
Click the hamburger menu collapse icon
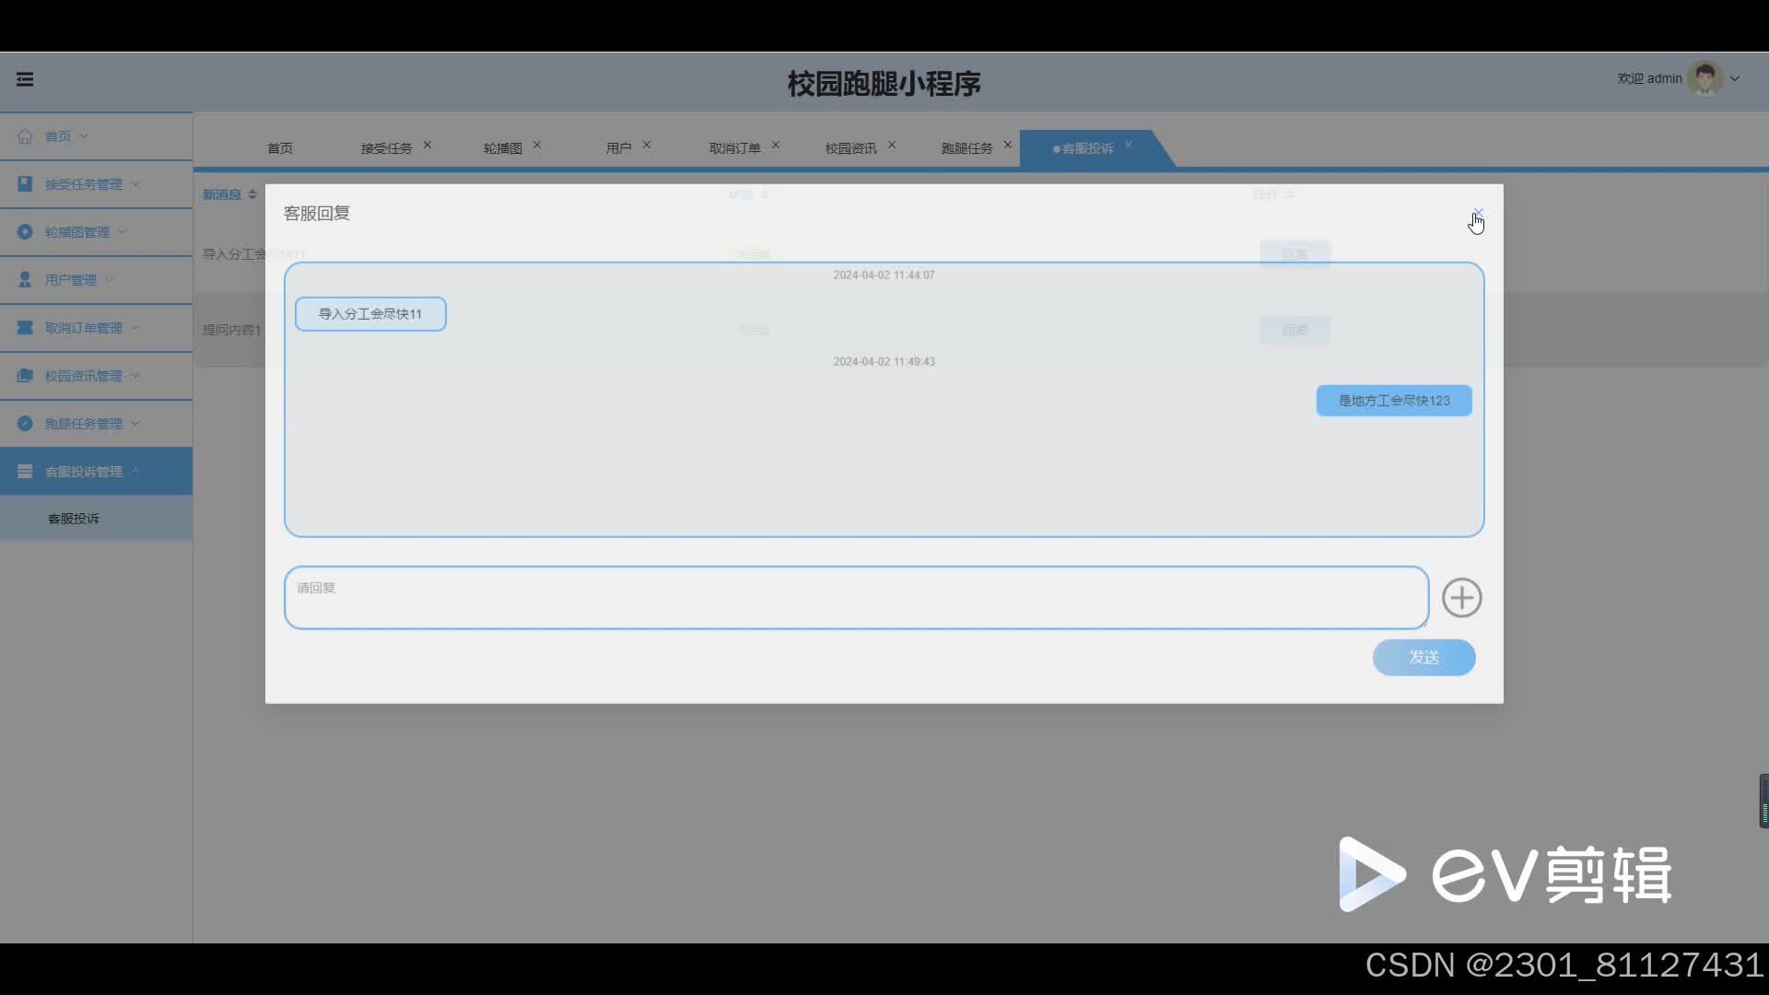click(25, 79)
